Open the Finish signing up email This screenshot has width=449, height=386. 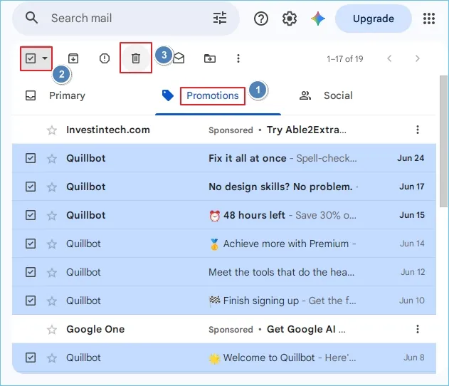(224, 301)
